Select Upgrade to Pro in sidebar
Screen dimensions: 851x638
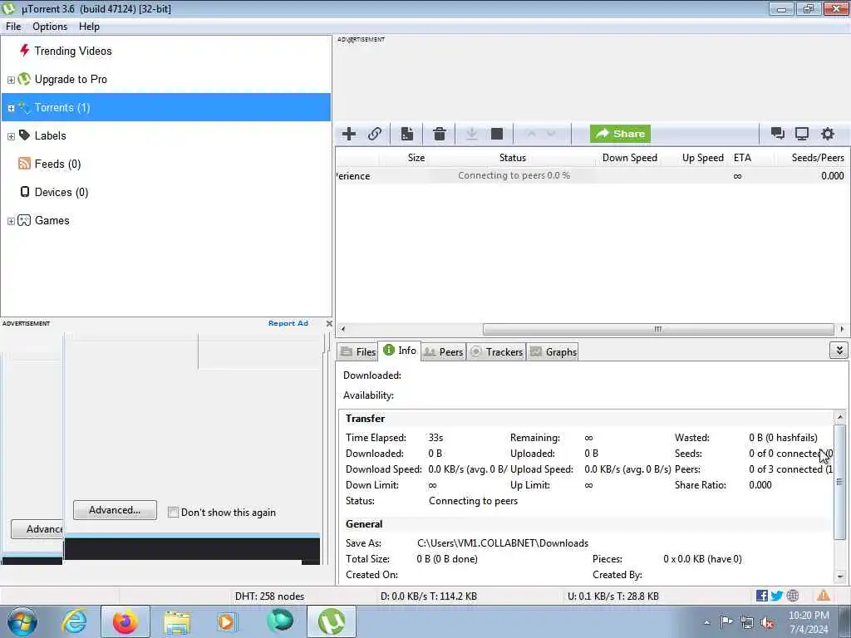click(x=71, y=79)
